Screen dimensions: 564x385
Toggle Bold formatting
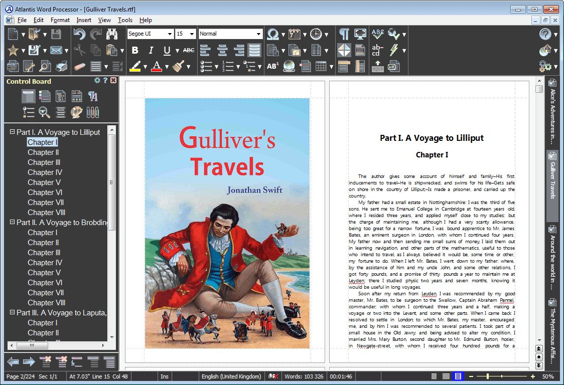135,50
